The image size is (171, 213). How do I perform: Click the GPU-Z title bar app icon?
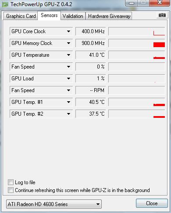(x=5, y=4)
